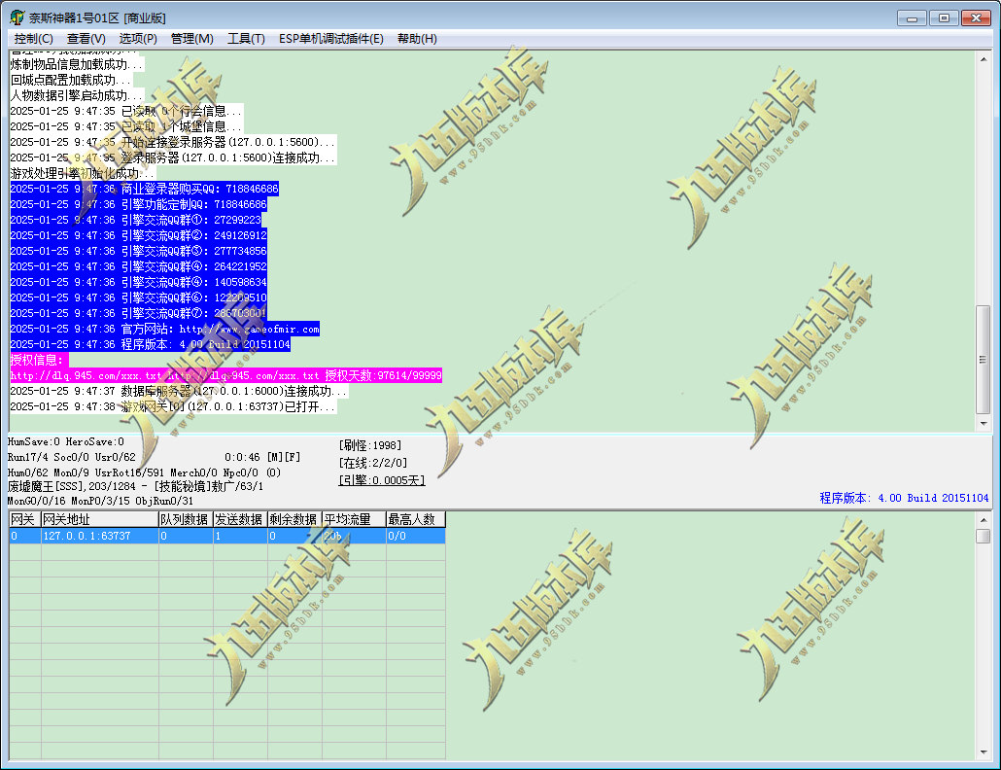Click the gateway list scrollbar thumb
This screenshot has height=770, width=1001.
[984, 536]
